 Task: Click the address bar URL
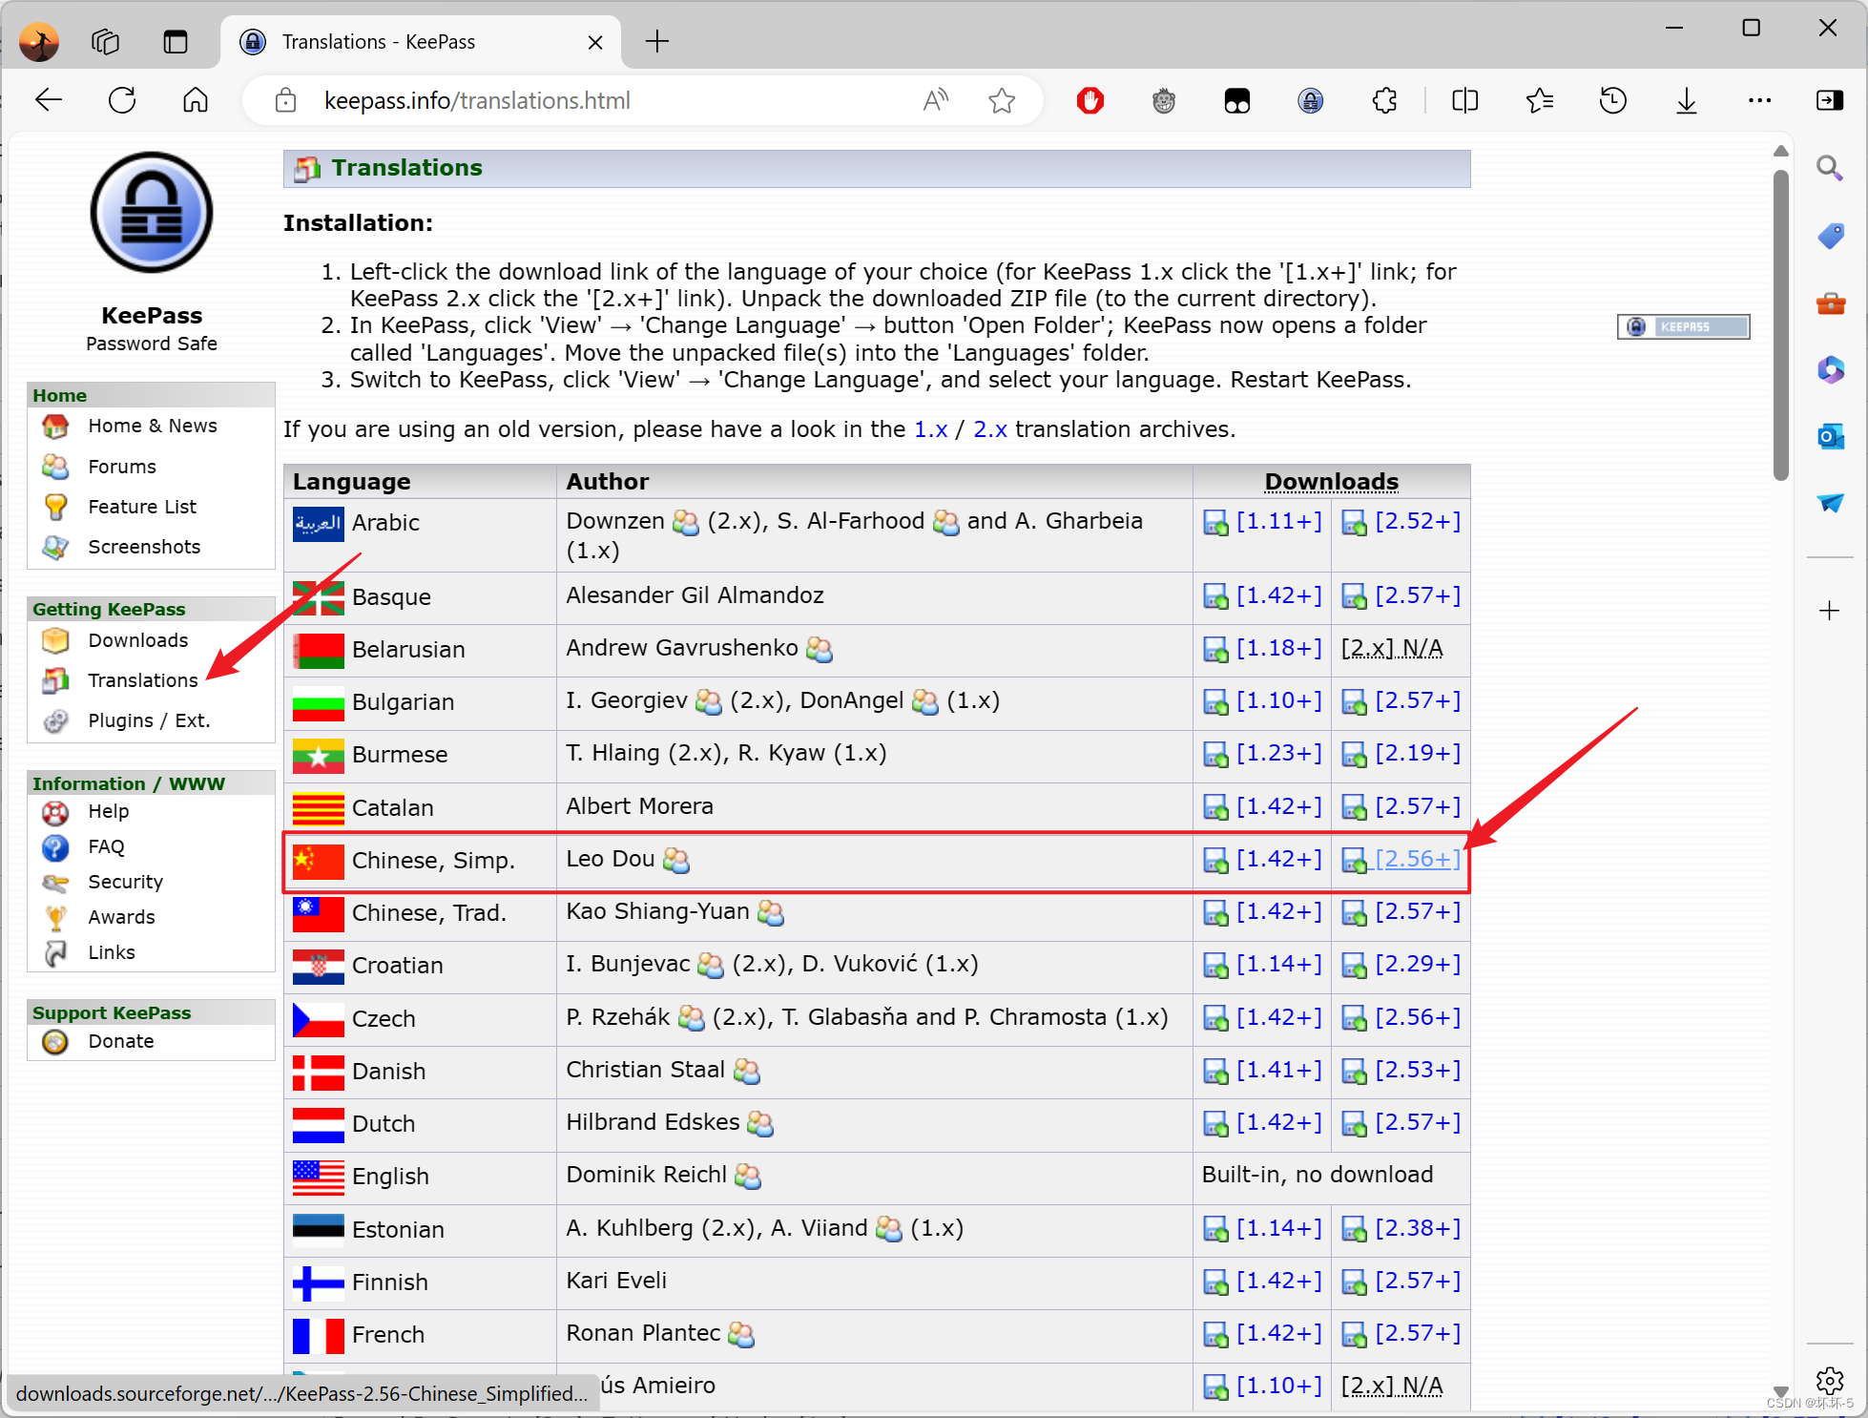click(x=477, y=100)
